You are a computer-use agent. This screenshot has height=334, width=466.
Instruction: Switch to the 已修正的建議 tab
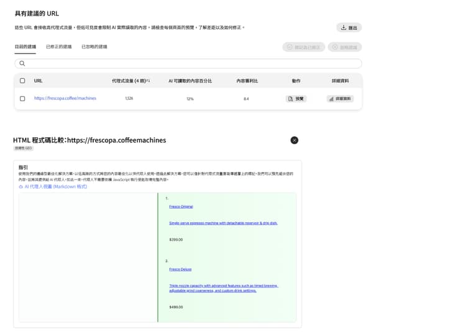(x=59, y=47)
